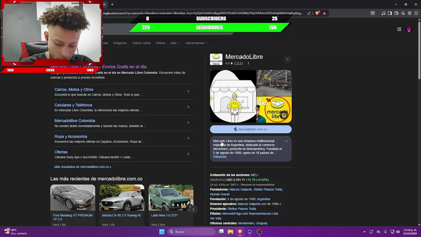
Task: Expand the Ofertas sitelink chevron
Action: pos(188,154)
